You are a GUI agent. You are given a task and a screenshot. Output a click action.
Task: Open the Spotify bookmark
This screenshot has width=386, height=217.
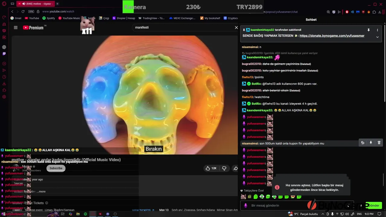pos(48,18)
